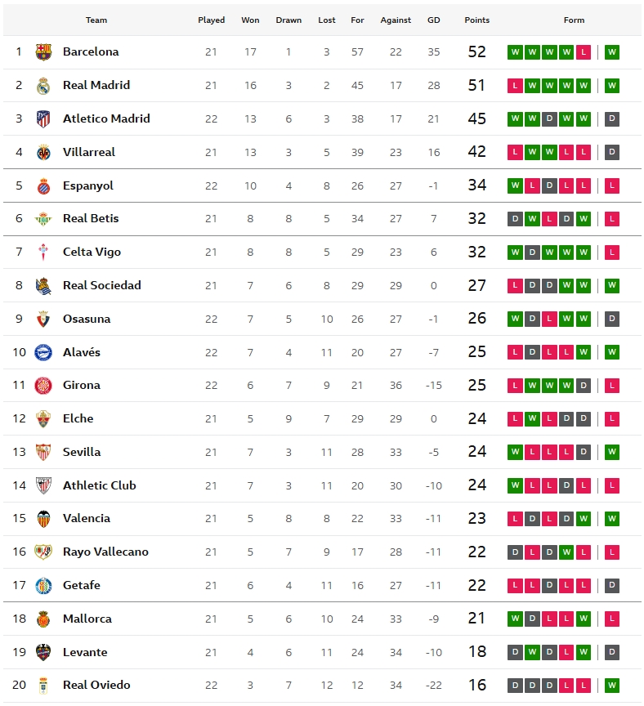Click the Real Oviedo badge icon
Image resolution: width=644 pixels, height=706 pixels.
point(43,686)
